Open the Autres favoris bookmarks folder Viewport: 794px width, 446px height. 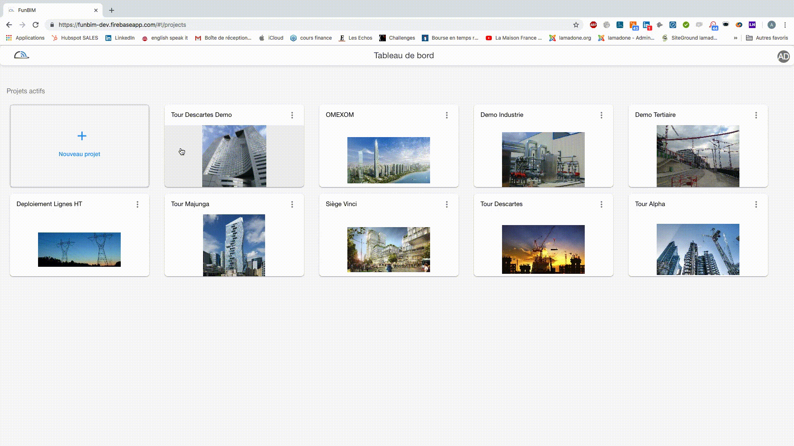pos(767,38)
